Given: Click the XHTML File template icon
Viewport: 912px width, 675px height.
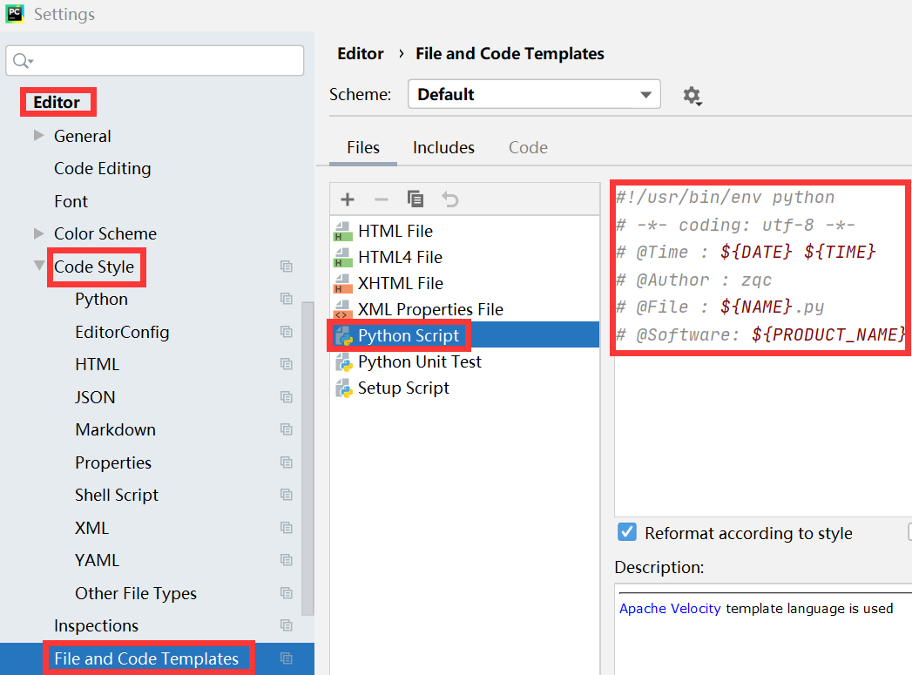Looking at the screenshot, I should click(x=343, y=284).
